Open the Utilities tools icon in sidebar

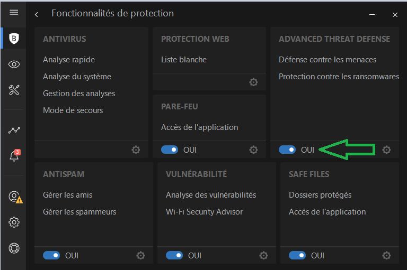[14, 90]
